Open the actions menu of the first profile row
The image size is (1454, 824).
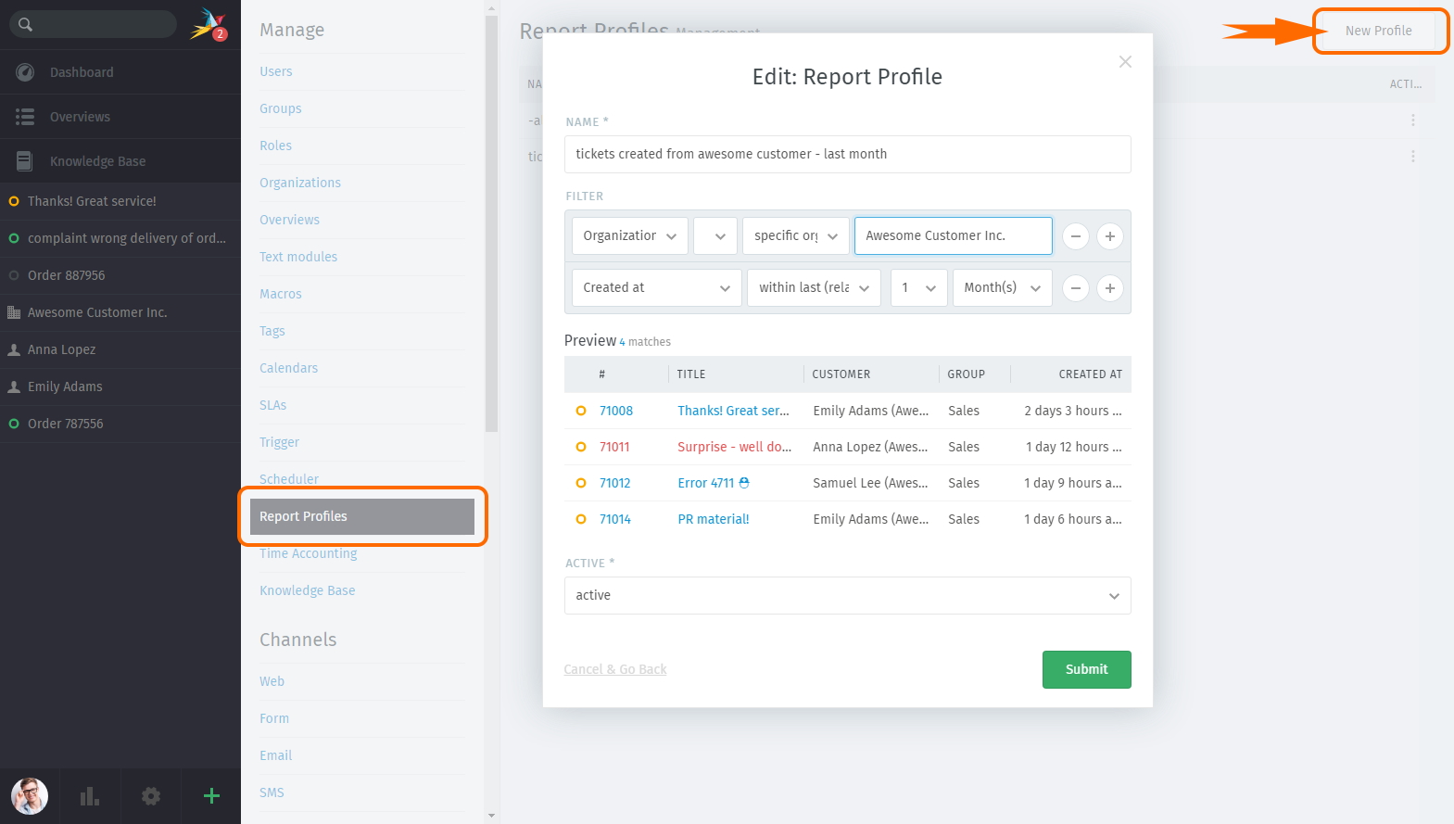pos(1412,120)
